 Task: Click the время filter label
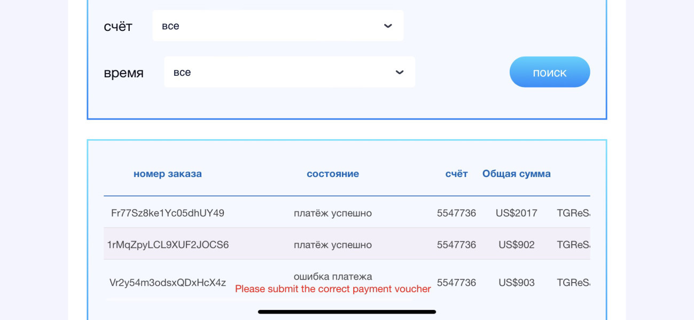123,73
